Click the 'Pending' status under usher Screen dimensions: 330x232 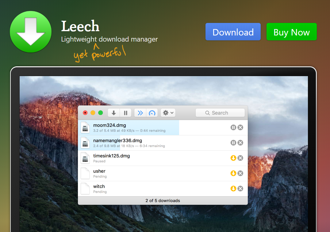[x=100, y=177]
